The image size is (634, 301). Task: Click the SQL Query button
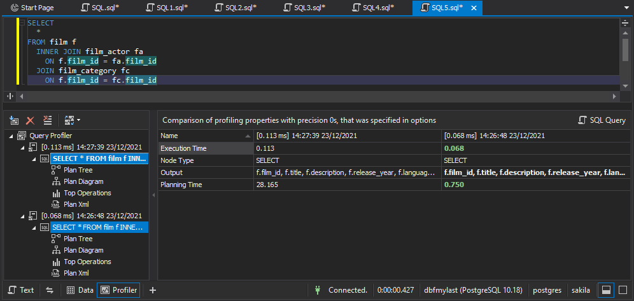pyautogui.click(x=602, y=120)
